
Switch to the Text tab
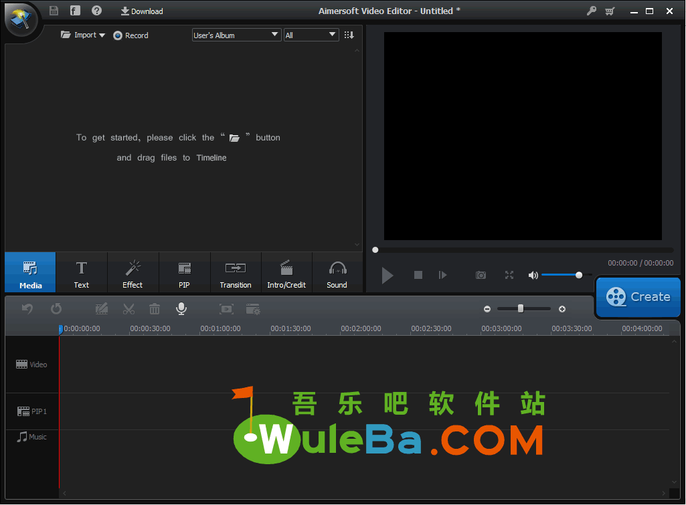coord(82,272)
